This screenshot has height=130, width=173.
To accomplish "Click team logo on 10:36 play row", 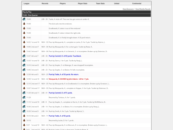I will [x=24, y=107].
